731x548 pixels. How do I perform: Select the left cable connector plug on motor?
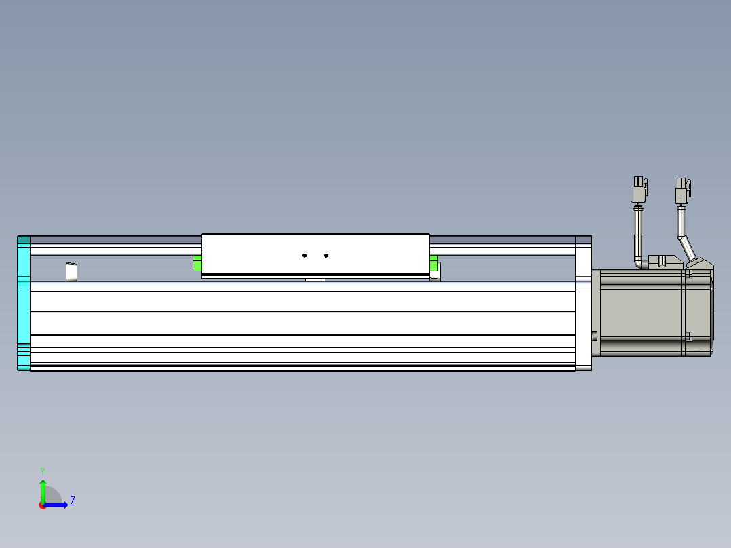(639, 190)
